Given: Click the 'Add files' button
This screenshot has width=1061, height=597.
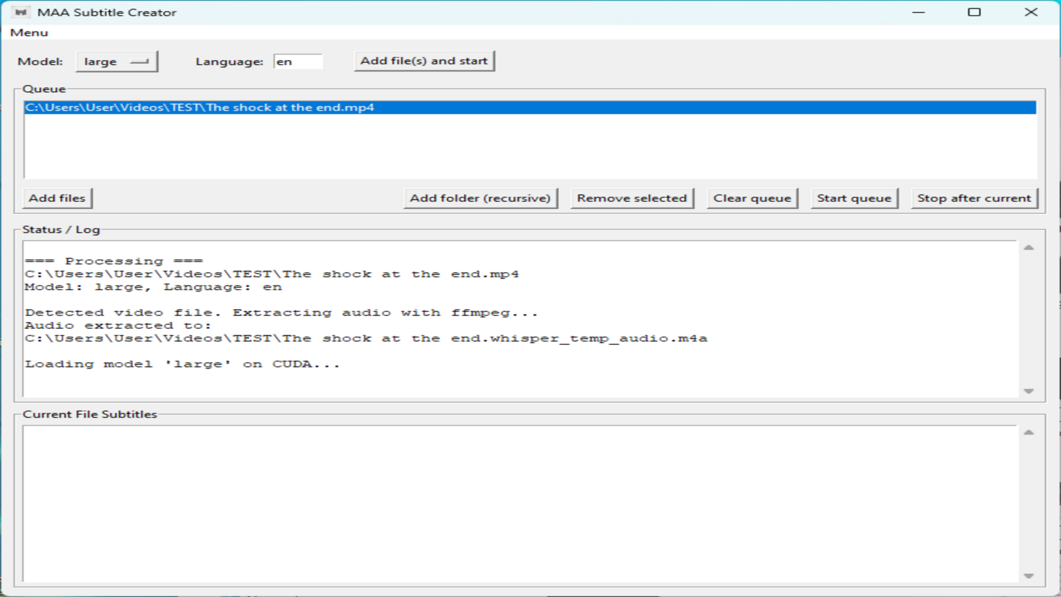Looking at the screenshot, I should pyautogui.click(x=57, y=198).
